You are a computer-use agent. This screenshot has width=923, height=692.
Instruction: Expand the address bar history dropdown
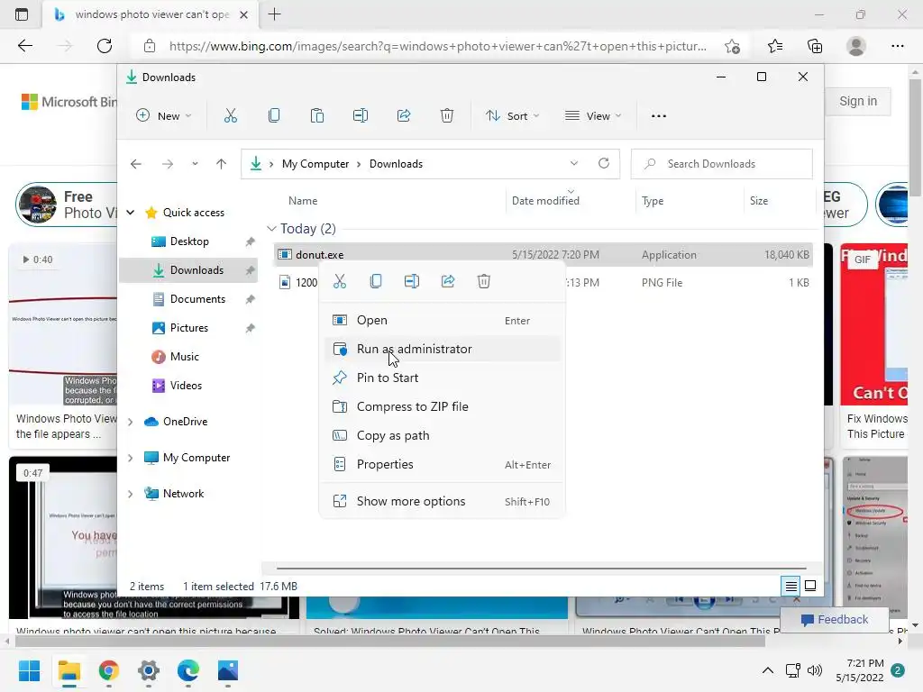[574, 164]
